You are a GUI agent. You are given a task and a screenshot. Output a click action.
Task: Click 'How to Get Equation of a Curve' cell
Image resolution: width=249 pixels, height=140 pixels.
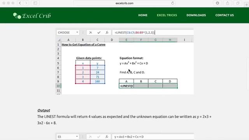pyautogui.click(x=84, y=45)
